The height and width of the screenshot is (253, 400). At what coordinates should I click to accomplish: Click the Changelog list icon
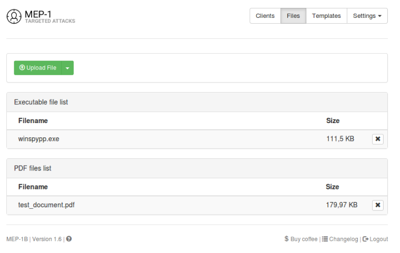click(325, 239)
